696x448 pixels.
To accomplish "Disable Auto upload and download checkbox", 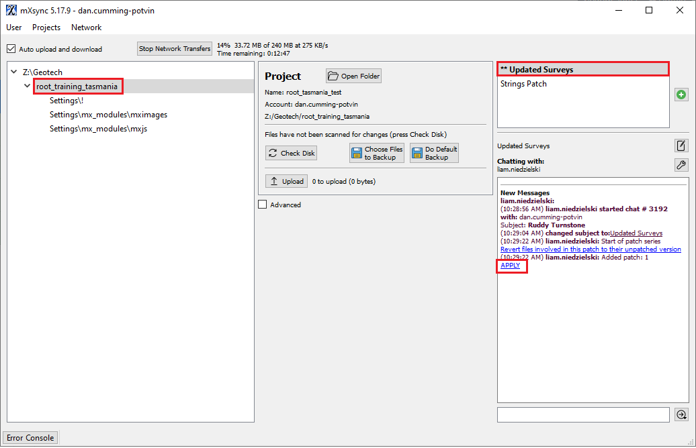I will [x=11, y=49].
